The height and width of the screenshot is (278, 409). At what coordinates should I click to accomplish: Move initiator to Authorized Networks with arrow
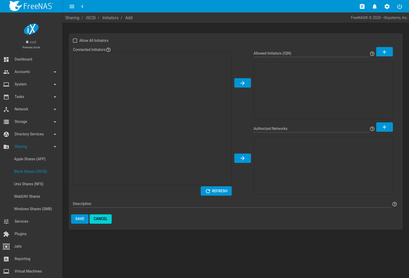(x=242, y=158)
